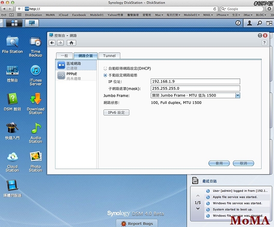Switch to the Tunnel tab
The image size is (274, 227).
(110, 56)
